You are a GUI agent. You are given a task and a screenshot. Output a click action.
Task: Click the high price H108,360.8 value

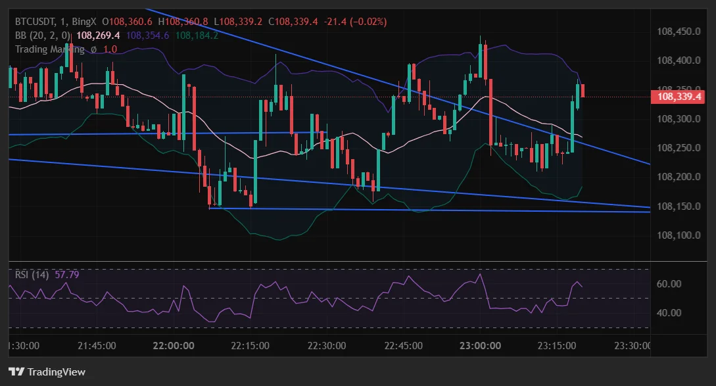tap(183, 22)
